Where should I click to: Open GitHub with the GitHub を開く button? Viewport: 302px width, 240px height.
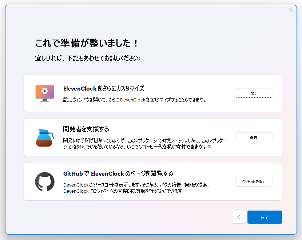pos(254,182)
